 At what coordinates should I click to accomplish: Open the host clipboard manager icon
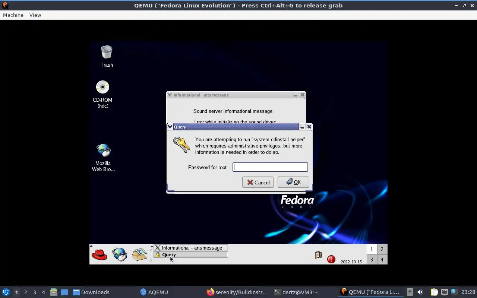pos(434,292)
